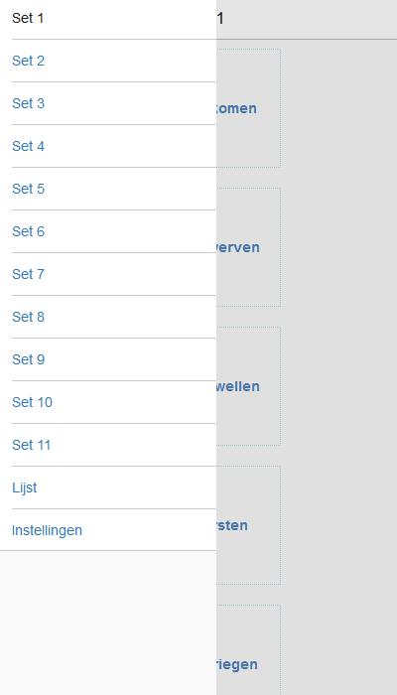
Task: Click empty area below Instellingen in drawer
Action: (x=108, y=623)
